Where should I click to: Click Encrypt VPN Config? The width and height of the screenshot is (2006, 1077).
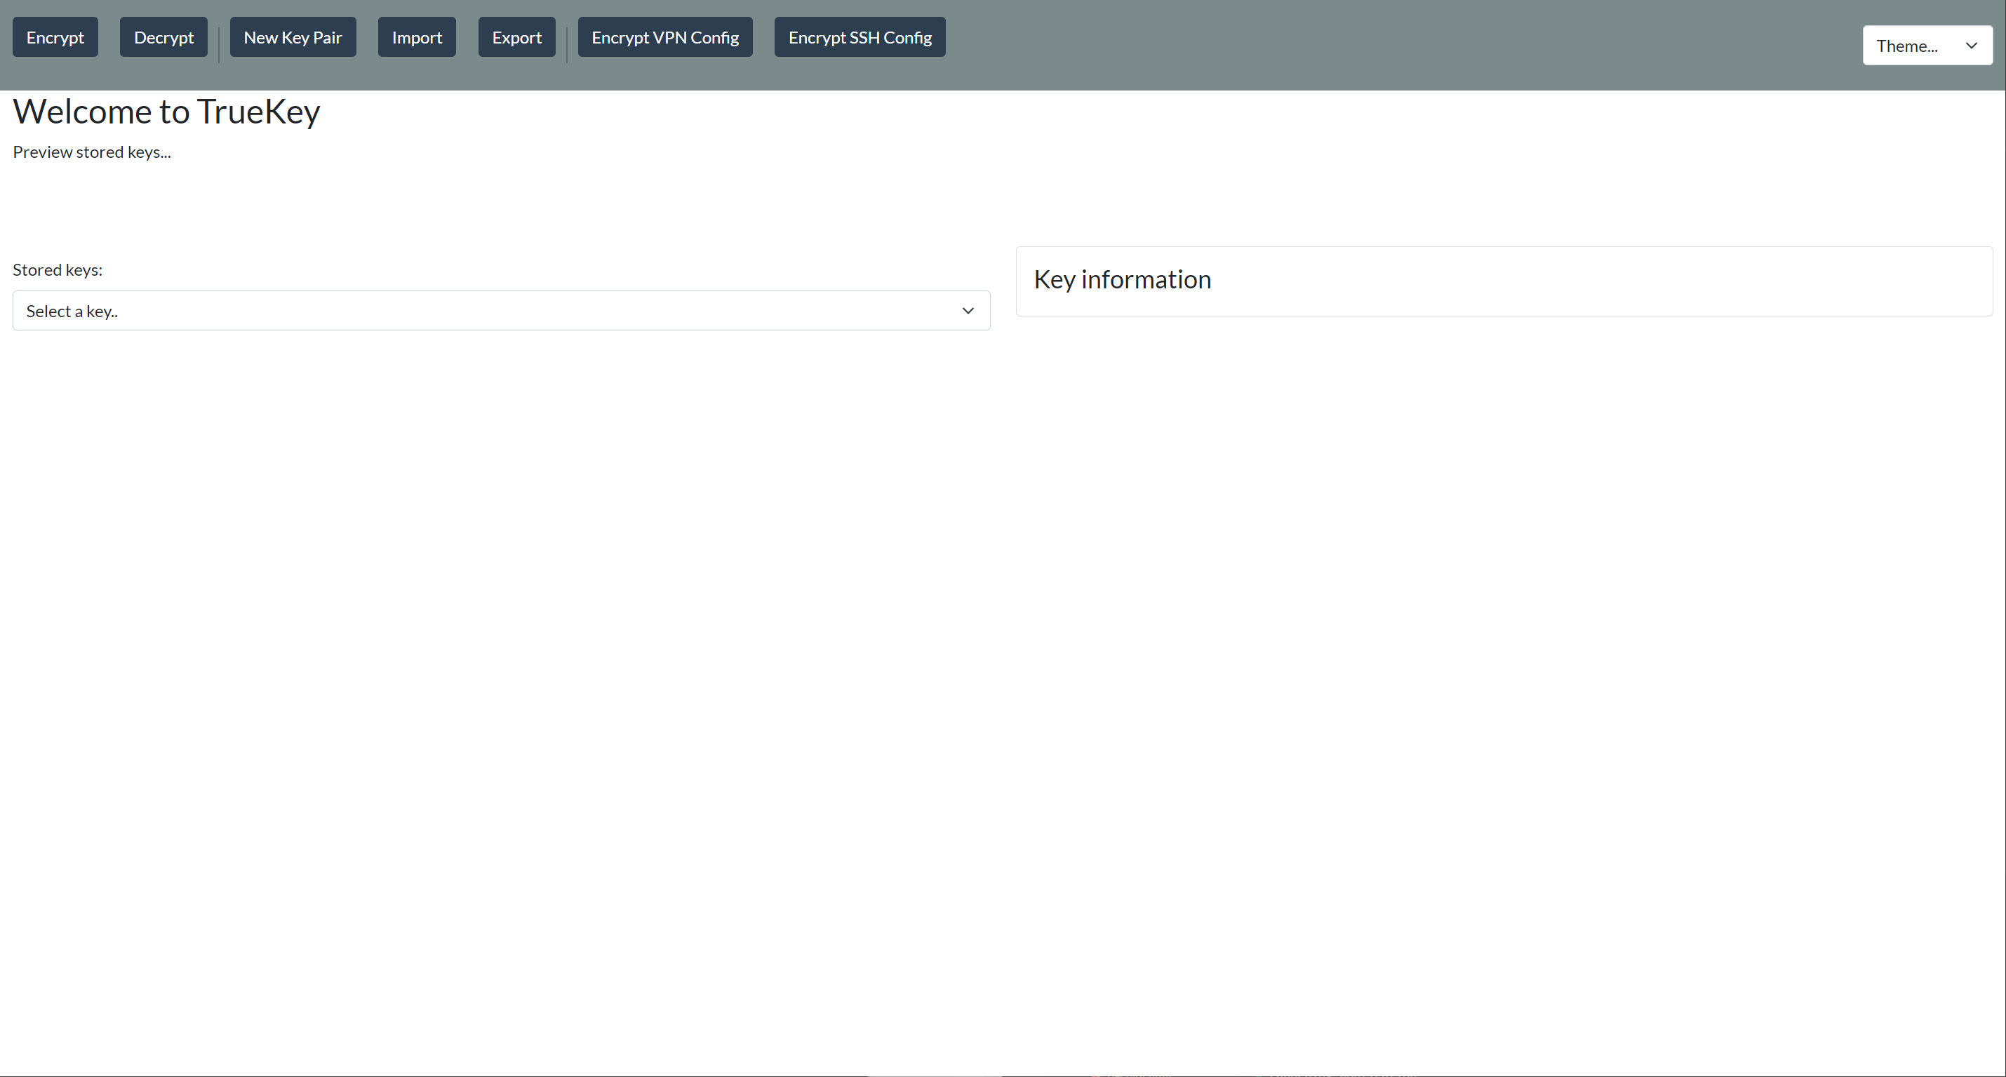665,36
